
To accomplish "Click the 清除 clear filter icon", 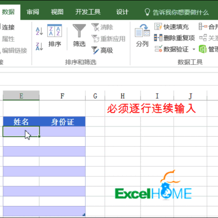I will pos(95,27).
